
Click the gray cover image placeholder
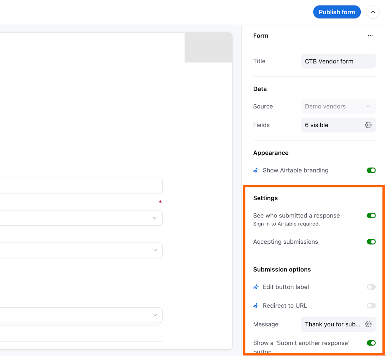[x=208, y=47]
